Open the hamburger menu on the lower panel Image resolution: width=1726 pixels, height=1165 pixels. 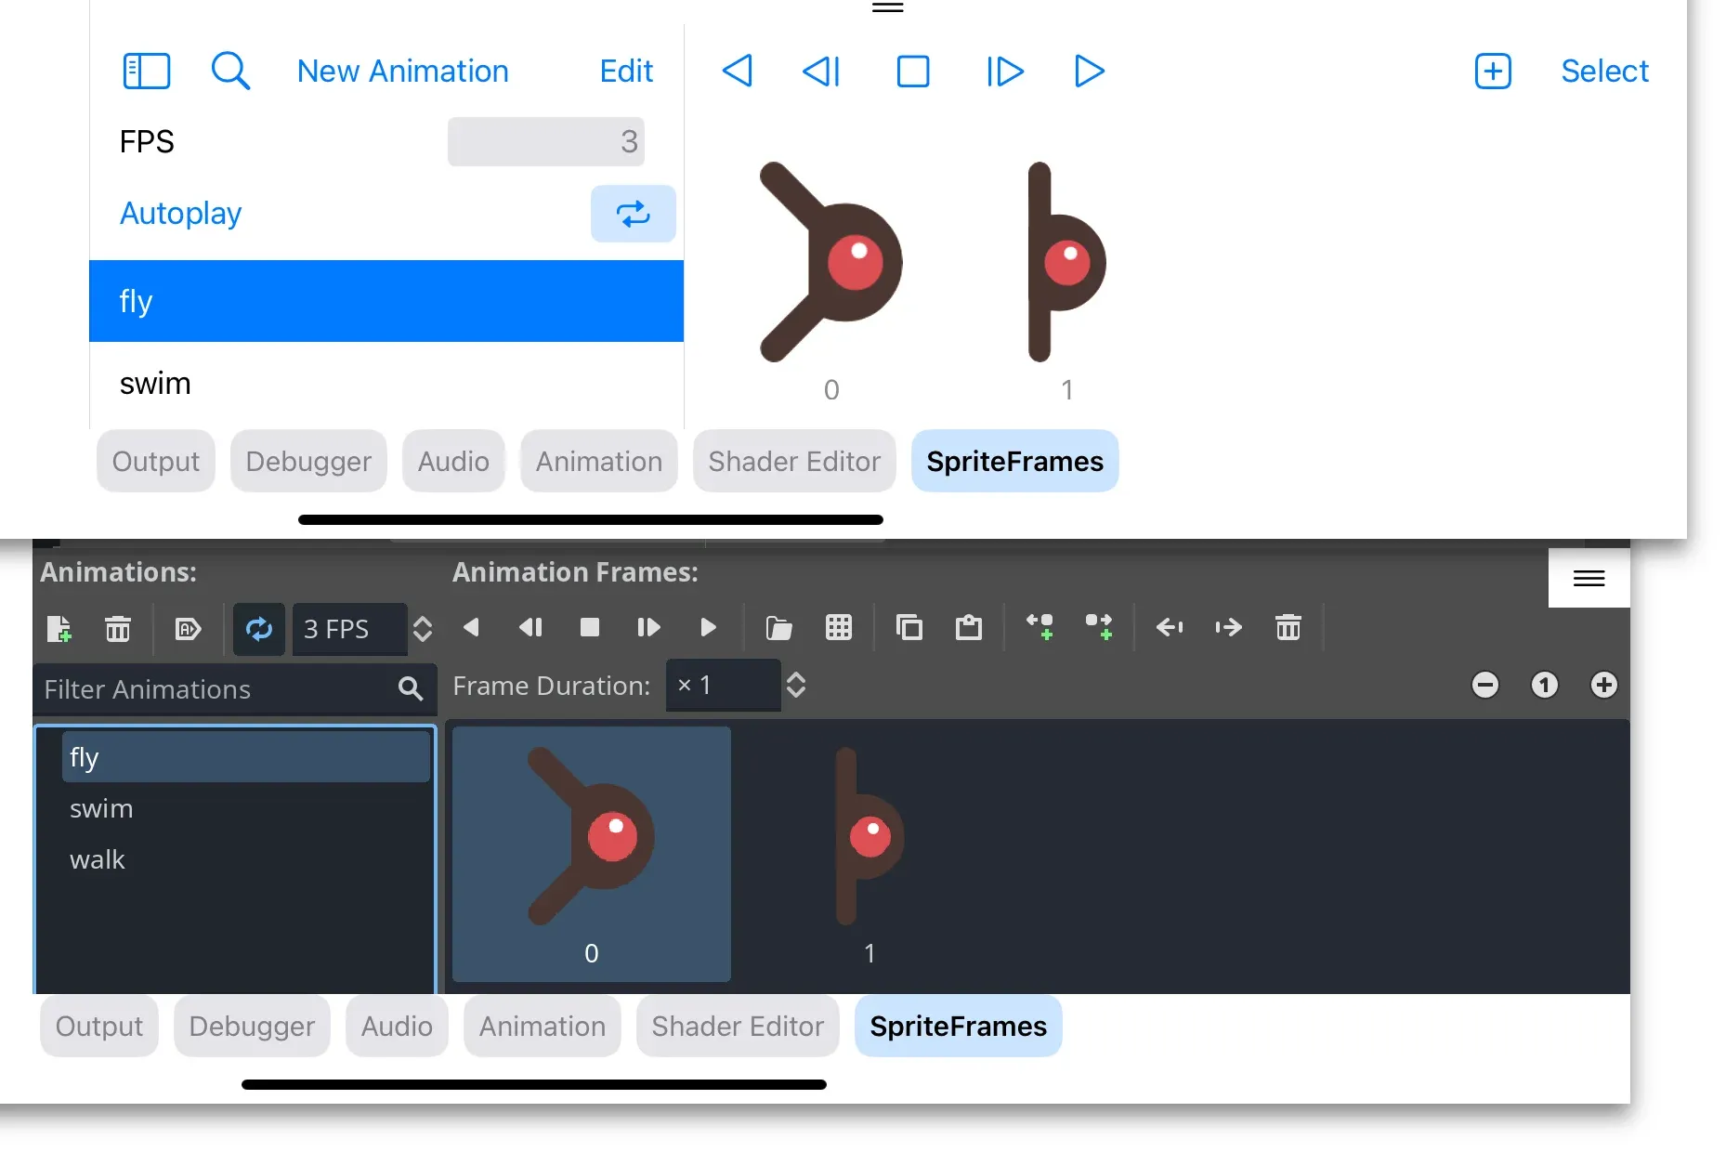[x=1589, y=579]
